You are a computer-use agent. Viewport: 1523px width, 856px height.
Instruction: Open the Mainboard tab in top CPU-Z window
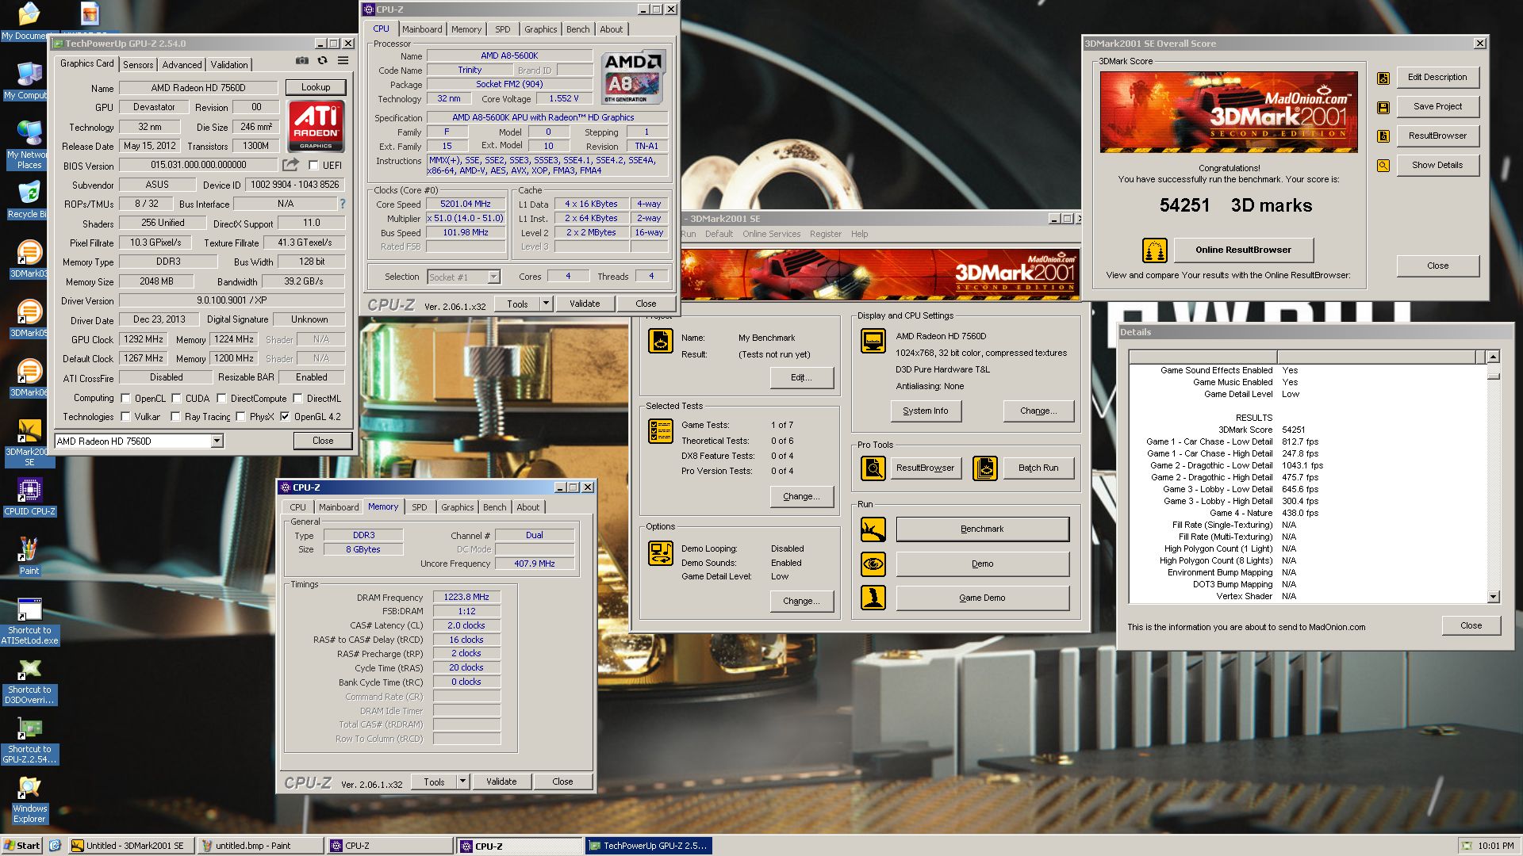(422, 29)
